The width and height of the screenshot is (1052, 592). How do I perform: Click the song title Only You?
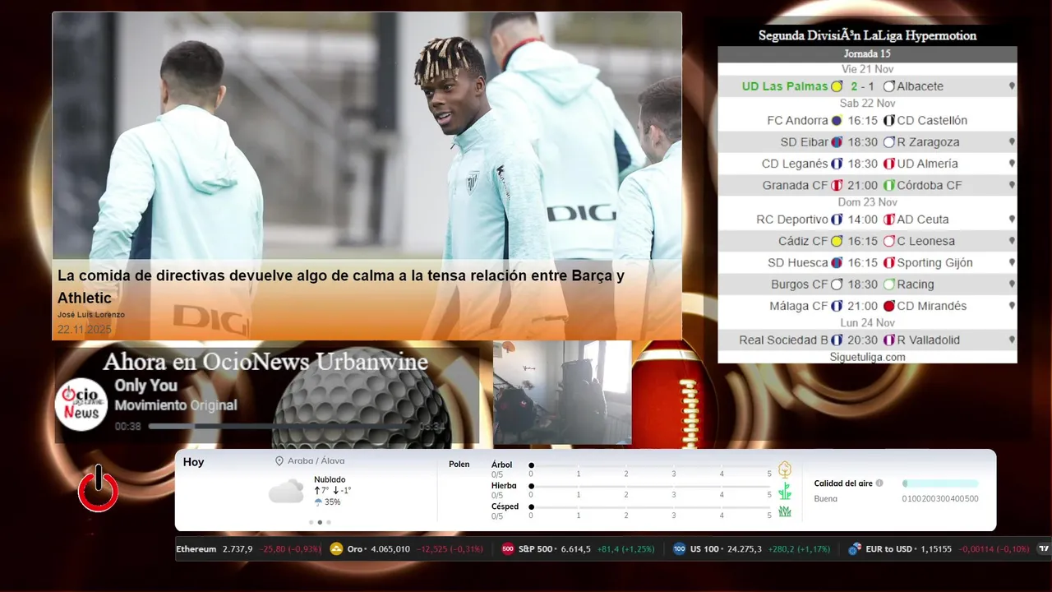tap(145, 386)
